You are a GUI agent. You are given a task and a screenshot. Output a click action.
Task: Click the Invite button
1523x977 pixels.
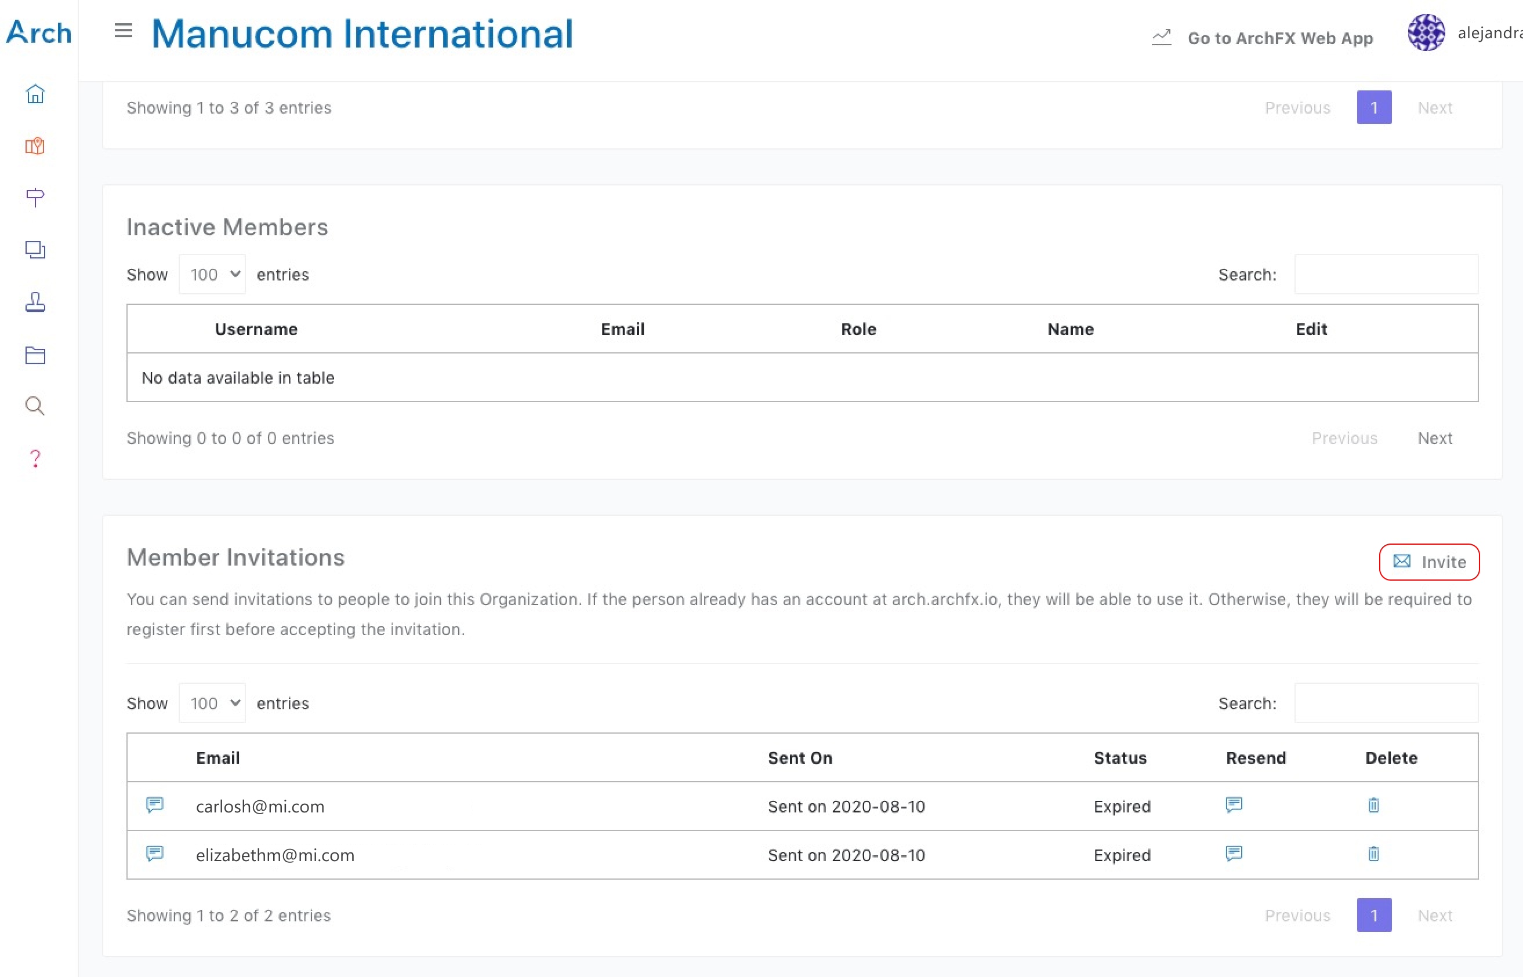(1429, 562)
